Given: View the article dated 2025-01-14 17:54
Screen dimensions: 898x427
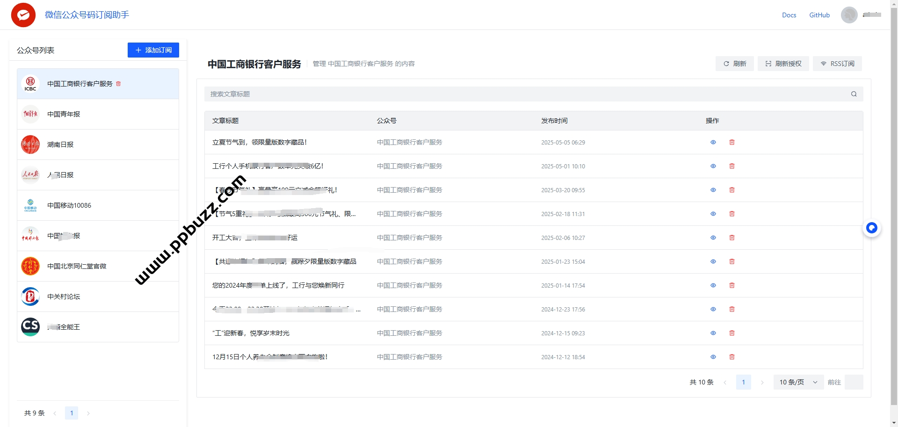Looking at the screenshot, I should (713, 285).
